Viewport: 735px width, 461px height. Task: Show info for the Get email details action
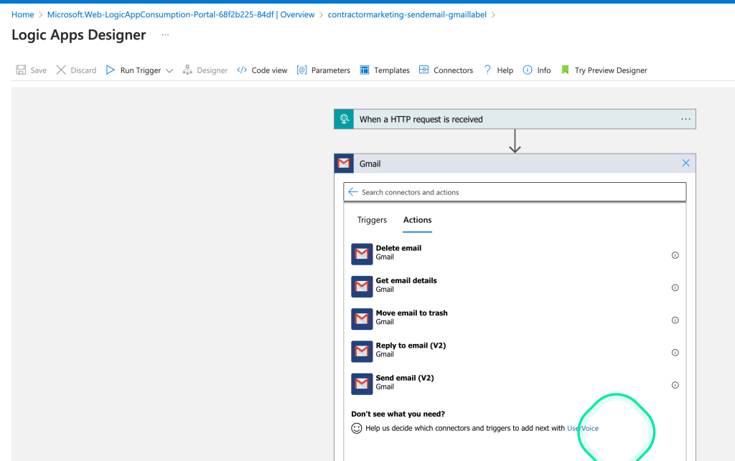tap(675, 287)
